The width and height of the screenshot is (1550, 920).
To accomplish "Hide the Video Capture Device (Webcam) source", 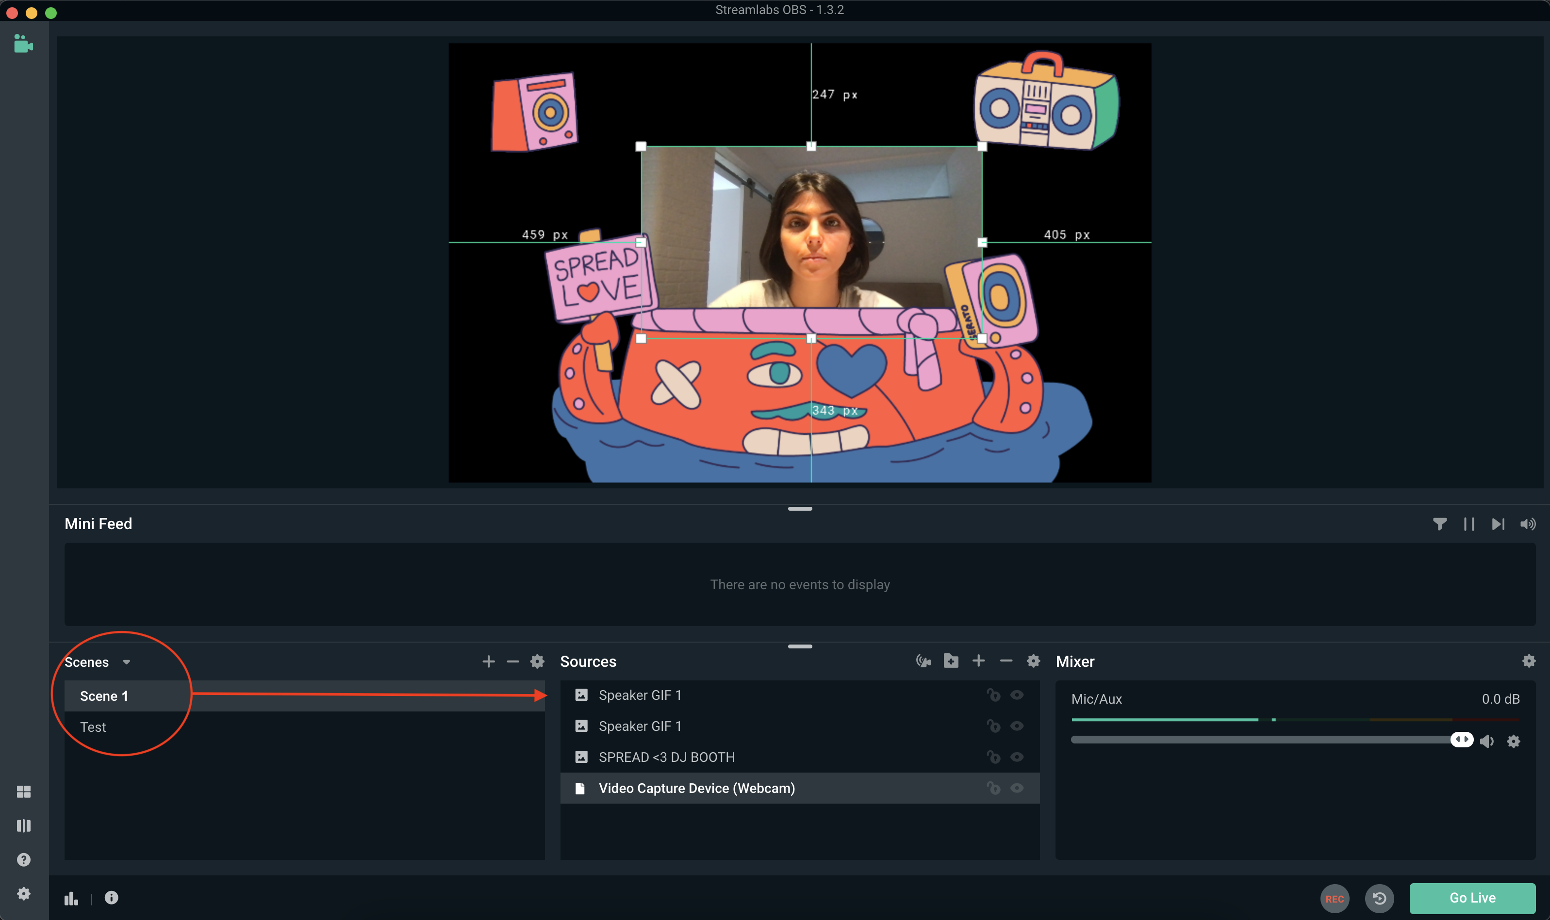I will [1017, 788].
